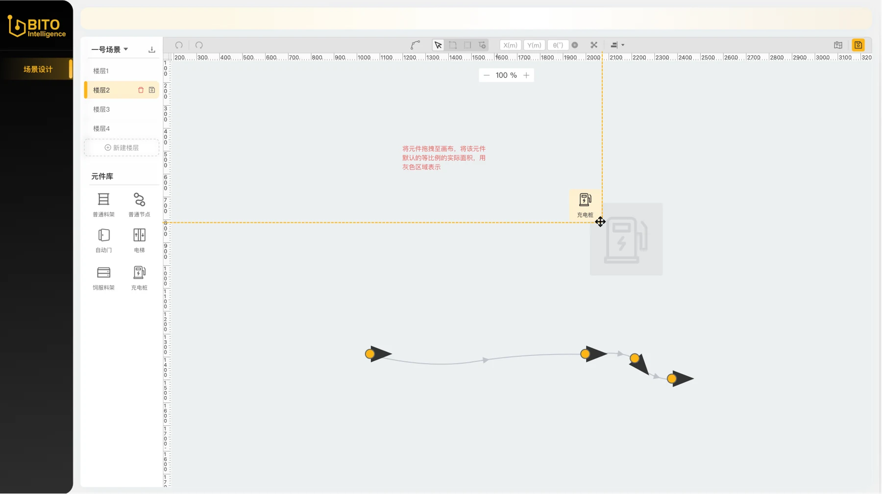Click the X(m) coordinate input field

pos(510,45)
